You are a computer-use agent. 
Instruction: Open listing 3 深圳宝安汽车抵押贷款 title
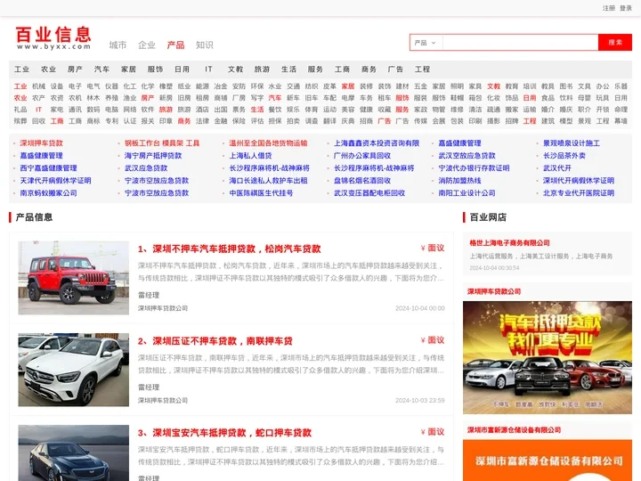[x=224, y=433]
